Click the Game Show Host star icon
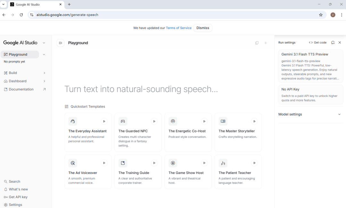Screen dimensions: 346x208 (173, 163)
